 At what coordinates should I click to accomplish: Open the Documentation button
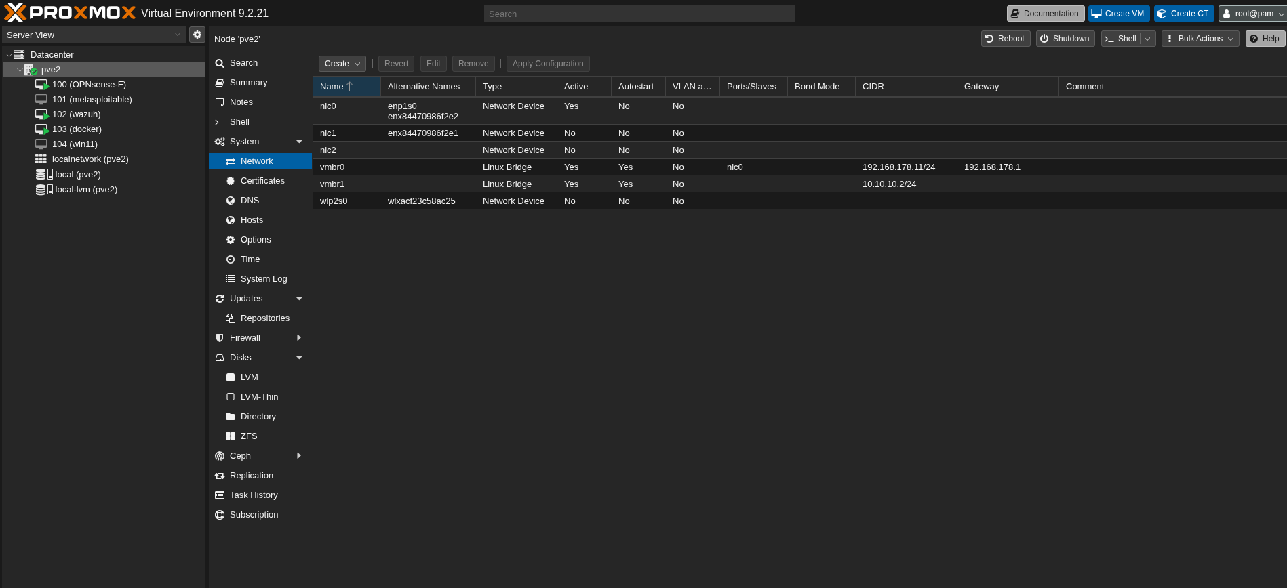coord(1045,14)
